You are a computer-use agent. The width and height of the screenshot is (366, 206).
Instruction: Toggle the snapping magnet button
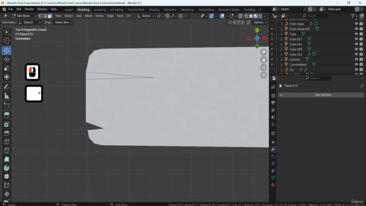click(168, 16)
